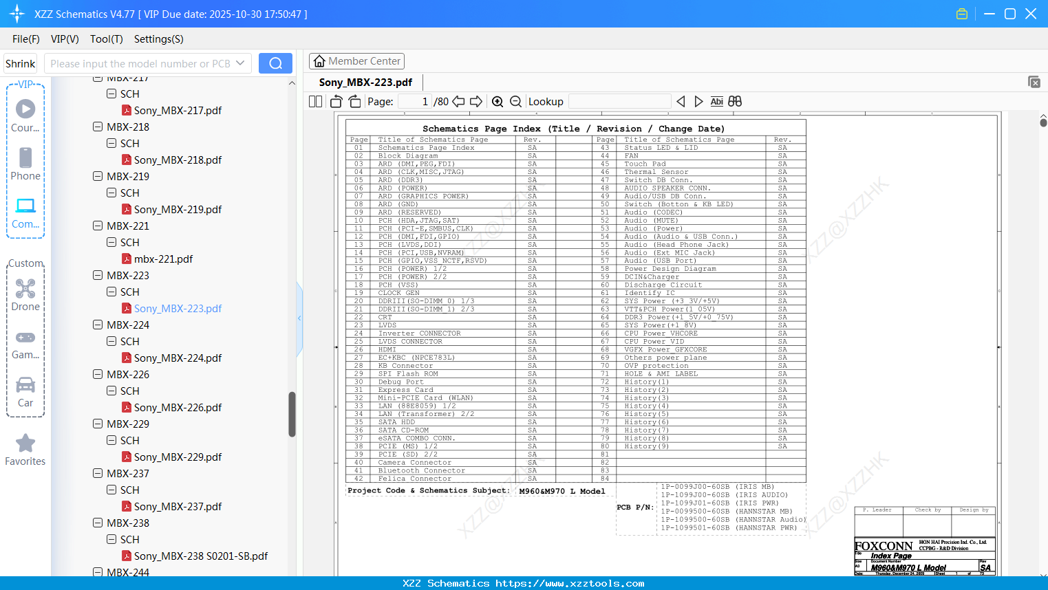This screenshot has width=1048, height=590.
Task: Toggle the two-page view icon
Action: (x=315, y=102)
